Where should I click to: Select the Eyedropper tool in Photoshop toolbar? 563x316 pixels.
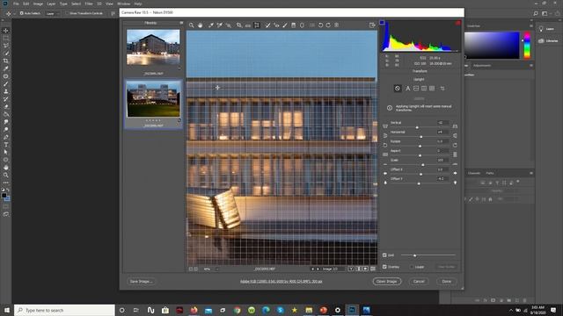pos(6,68)
